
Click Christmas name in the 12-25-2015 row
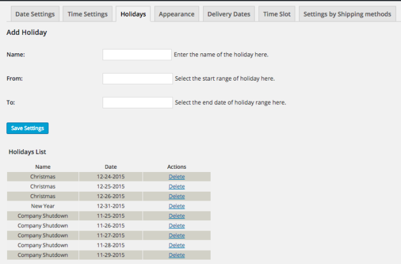[43, 187]
